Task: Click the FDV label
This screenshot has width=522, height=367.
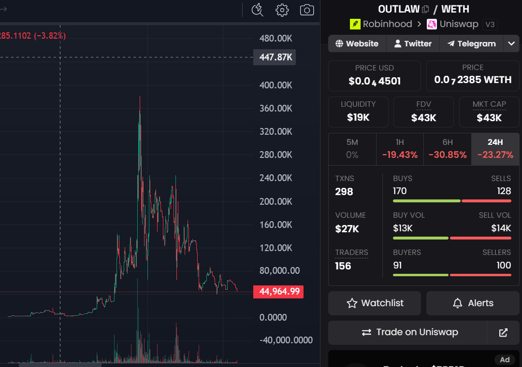Action: click(x=423, y=104)
